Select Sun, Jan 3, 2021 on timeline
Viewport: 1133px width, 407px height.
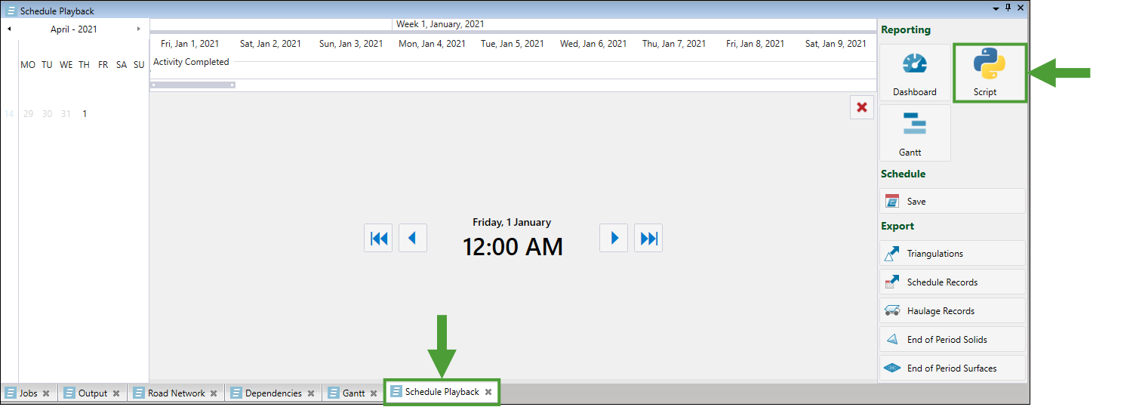pos(351,44)
